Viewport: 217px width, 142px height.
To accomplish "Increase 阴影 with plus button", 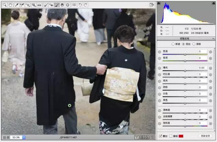I will click(211, 88).
